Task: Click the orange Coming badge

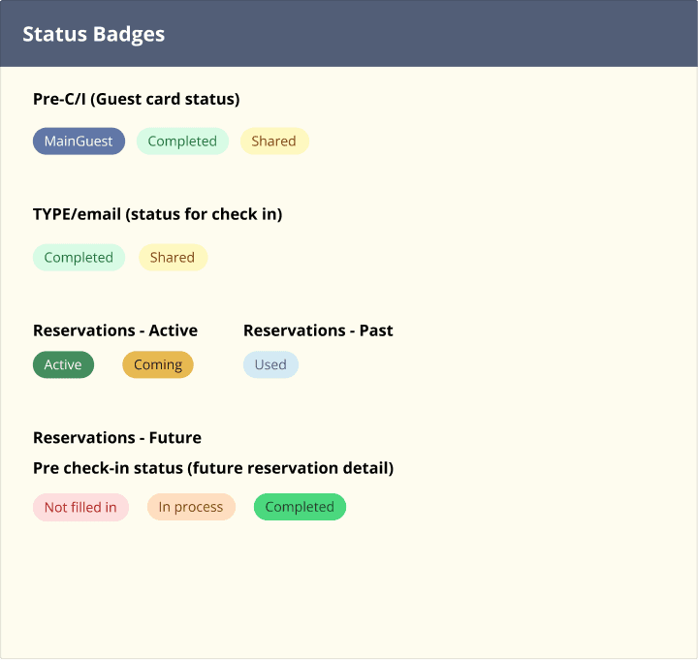Action: [x=158, y=364]
